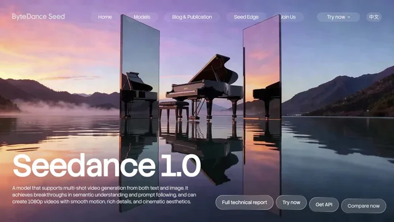Expand the top Try now dropdown

338,17
